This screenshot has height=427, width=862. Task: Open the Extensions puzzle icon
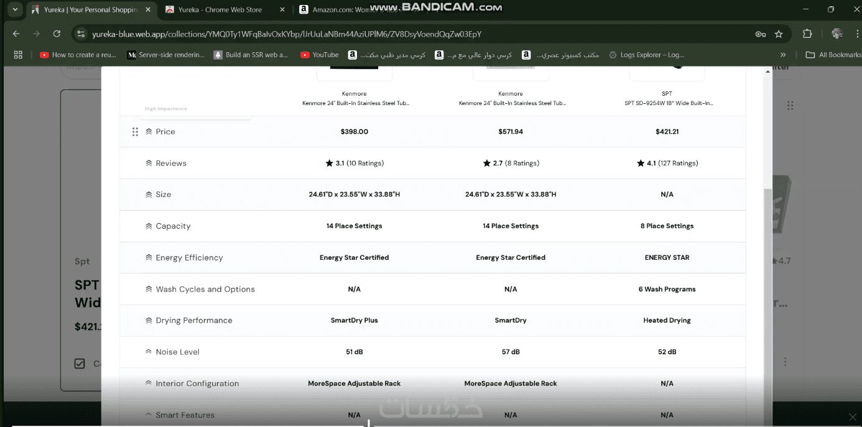coord(807,34)
